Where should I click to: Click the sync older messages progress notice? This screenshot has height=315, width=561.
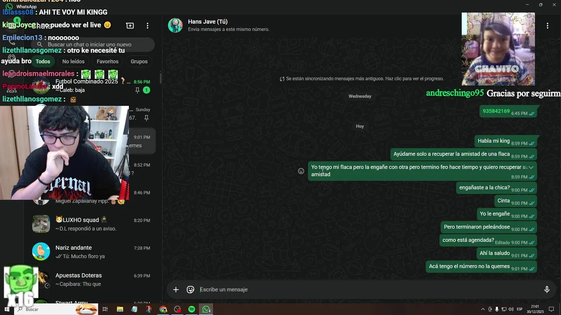[x=362, y=79]
